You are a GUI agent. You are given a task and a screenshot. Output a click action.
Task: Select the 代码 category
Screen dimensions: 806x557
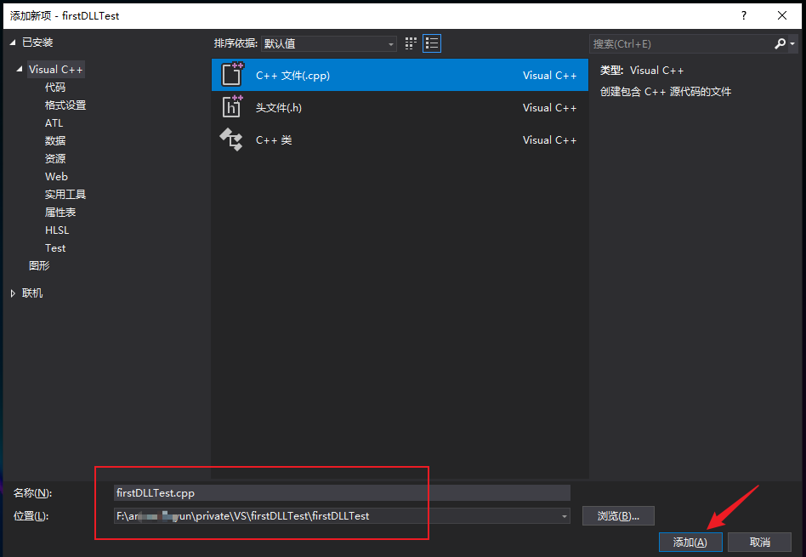[55, 88]
